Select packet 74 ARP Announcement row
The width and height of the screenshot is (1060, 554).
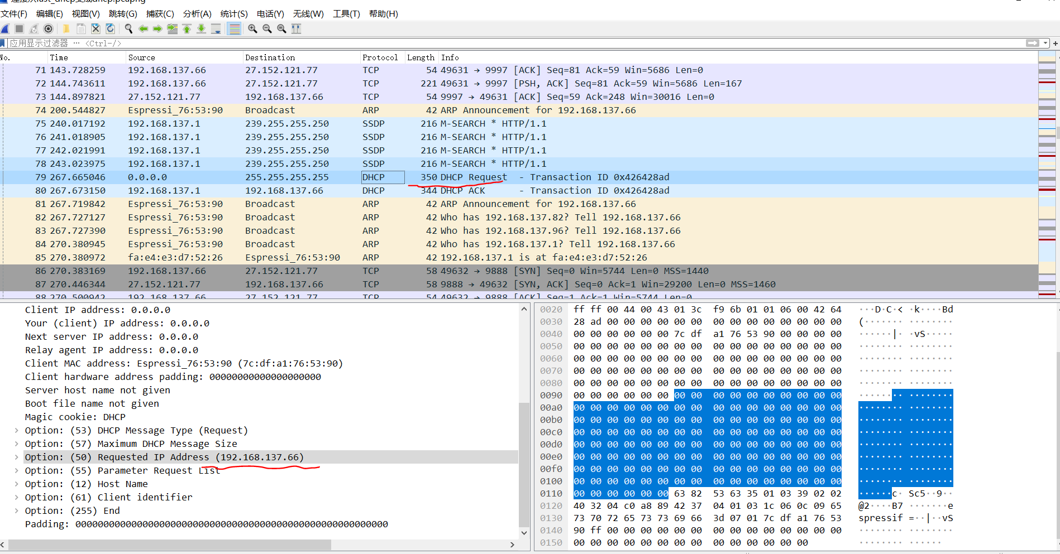(519, 110)
